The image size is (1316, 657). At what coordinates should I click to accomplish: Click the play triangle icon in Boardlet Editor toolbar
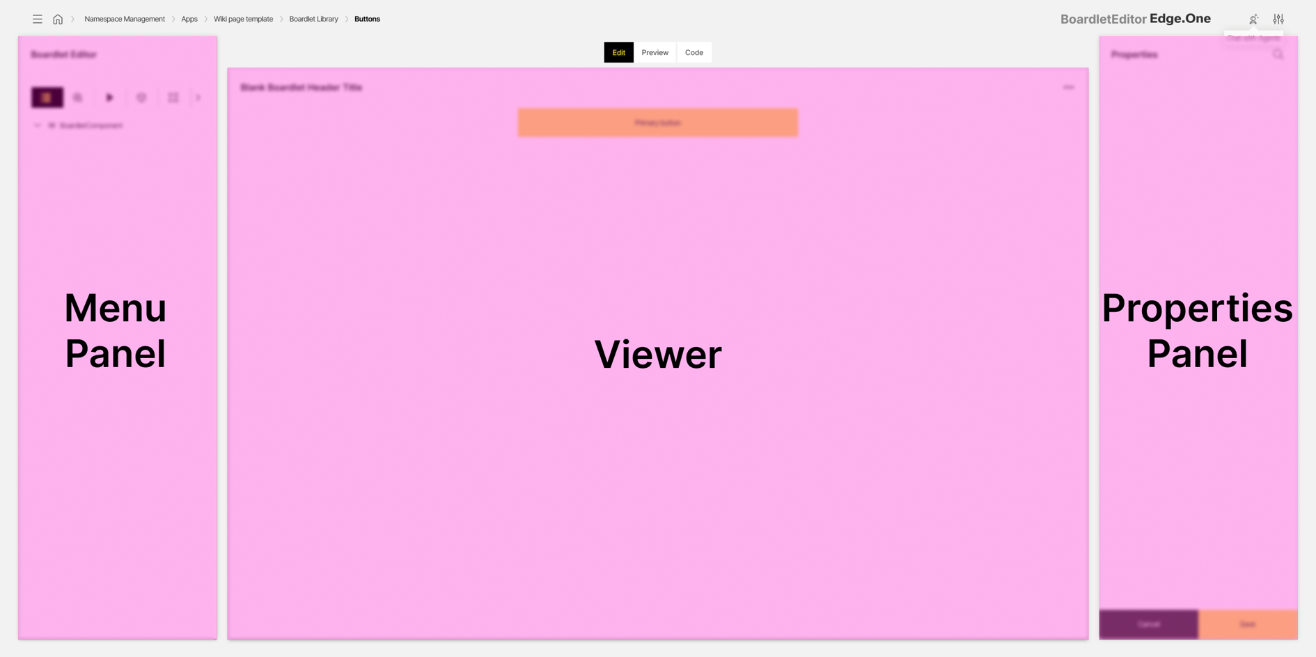pyautogui.click(x=109, y=98)
